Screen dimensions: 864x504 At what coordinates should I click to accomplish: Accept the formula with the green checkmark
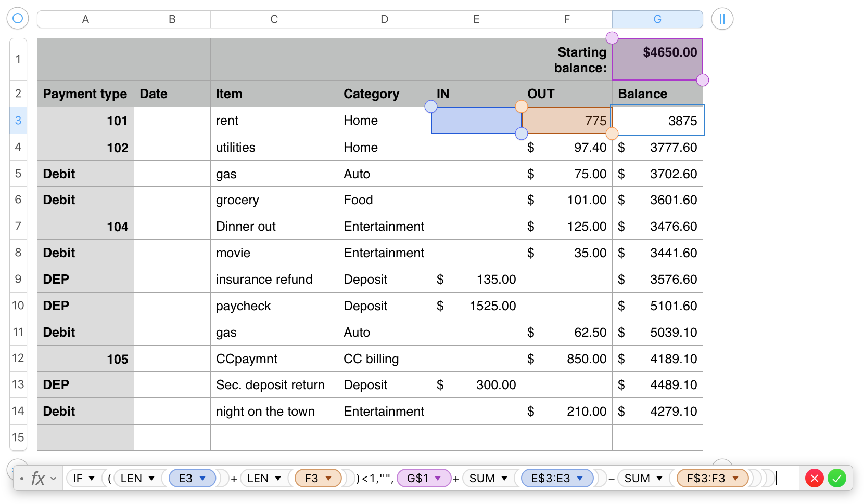click(x=836, y=478)
